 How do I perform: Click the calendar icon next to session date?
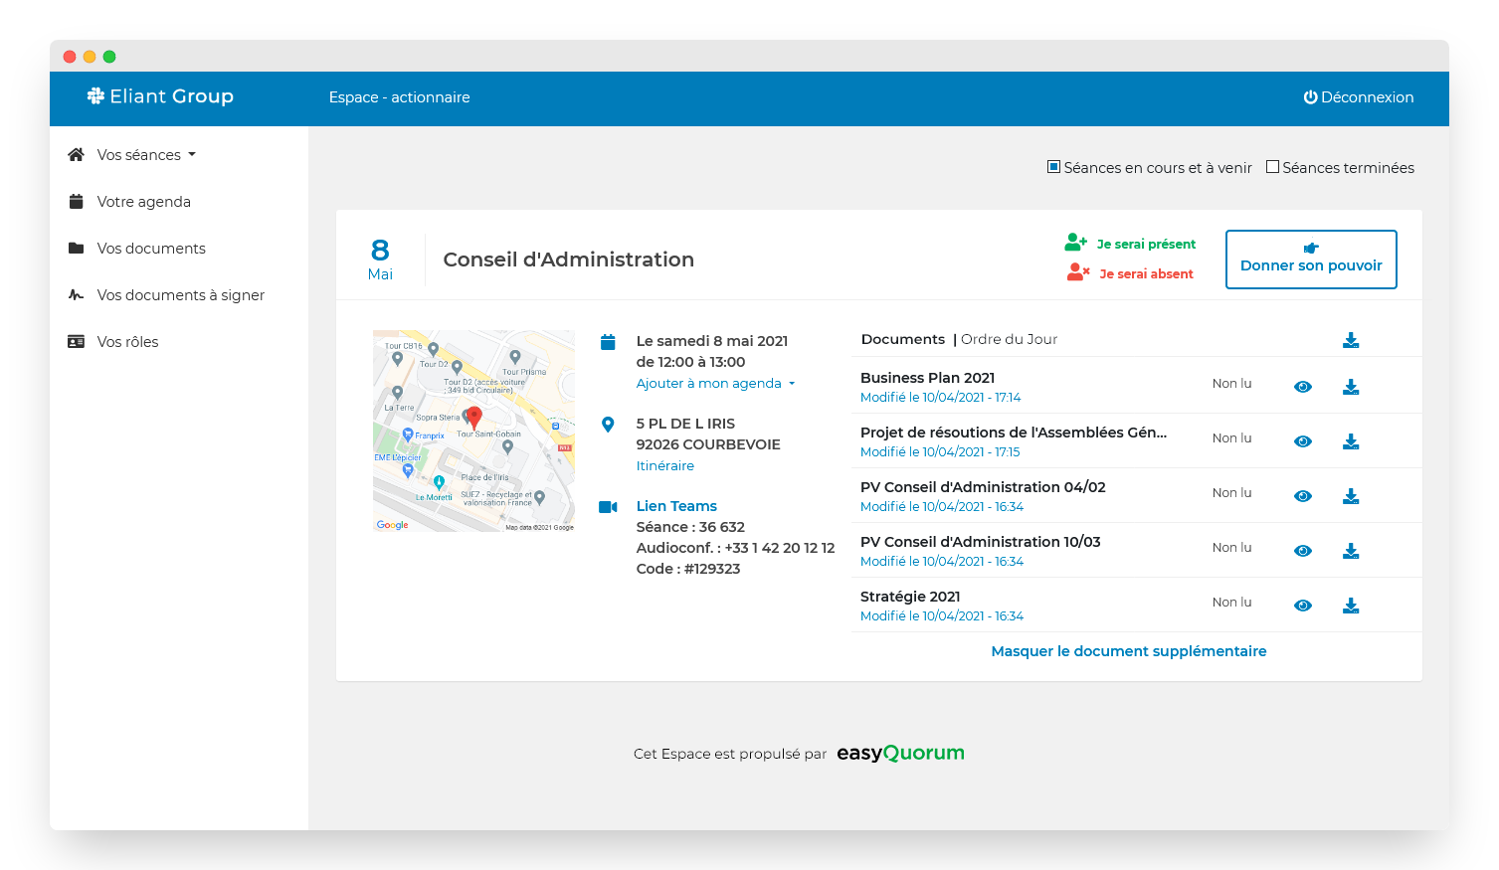coord(608,342)
